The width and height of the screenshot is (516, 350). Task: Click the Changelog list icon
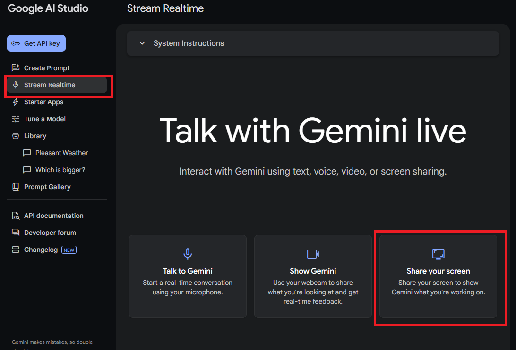coord(16,250)
